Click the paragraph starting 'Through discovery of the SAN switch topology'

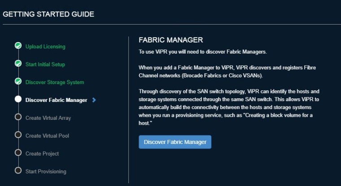tap(229, 107)
